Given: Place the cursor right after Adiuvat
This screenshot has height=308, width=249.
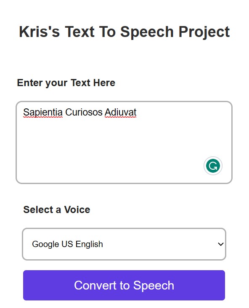Looking at the screenshot, I should pyautogui.click(x=137, y=112).
